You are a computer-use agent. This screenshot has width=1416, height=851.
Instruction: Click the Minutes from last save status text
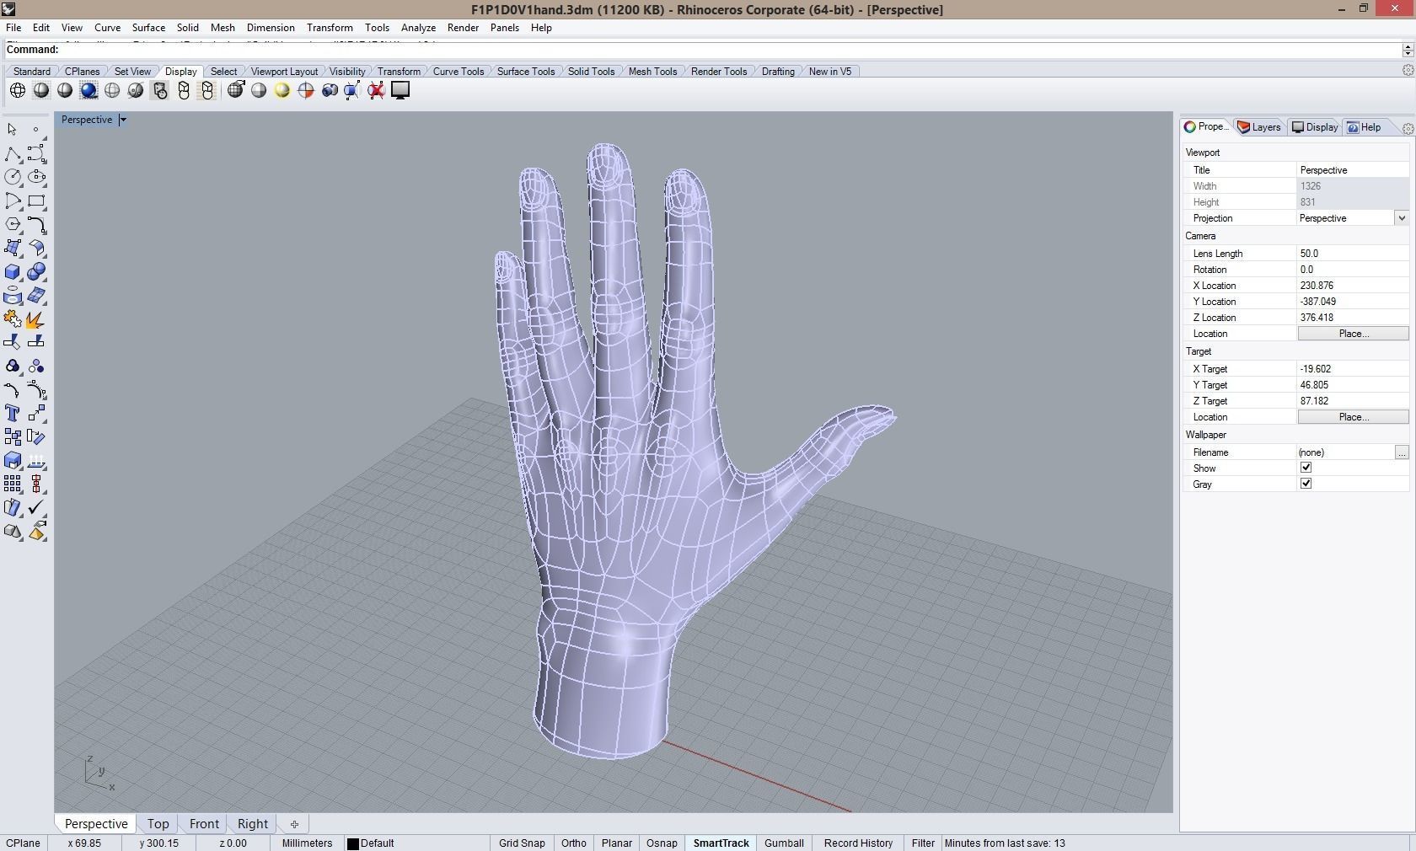pyautogui.click(x=1005, y=843)
